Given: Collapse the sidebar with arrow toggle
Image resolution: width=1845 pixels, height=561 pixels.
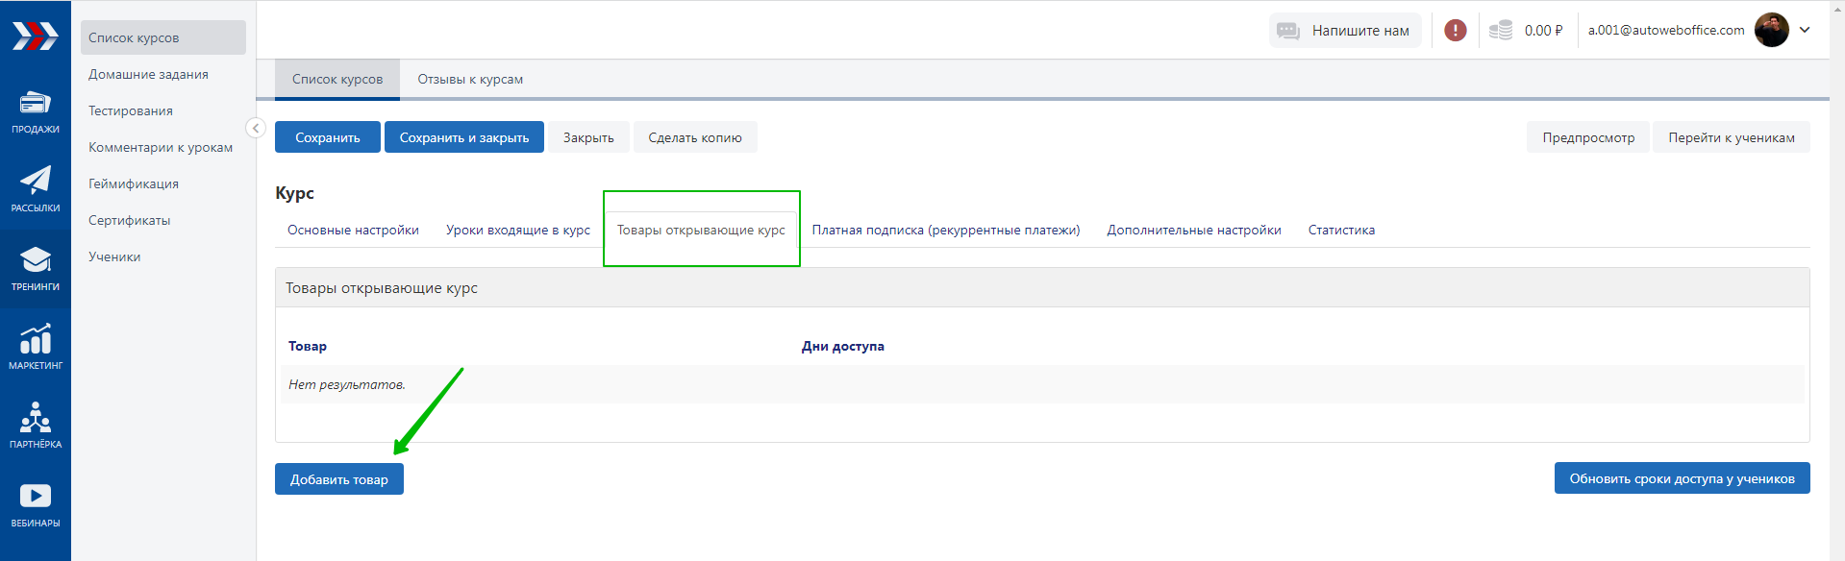Looking at the screenshot, I should click(255, 128).
